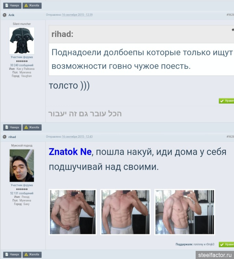
Task: Open rihad's profile avatar photo
Action: [x=22, y=166]
